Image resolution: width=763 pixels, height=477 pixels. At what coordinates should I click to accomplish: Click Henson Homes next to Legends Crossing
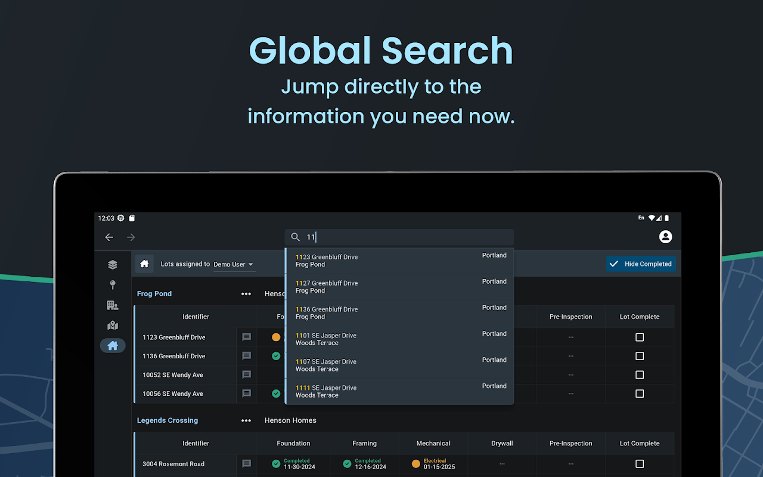tap(290, 420)
